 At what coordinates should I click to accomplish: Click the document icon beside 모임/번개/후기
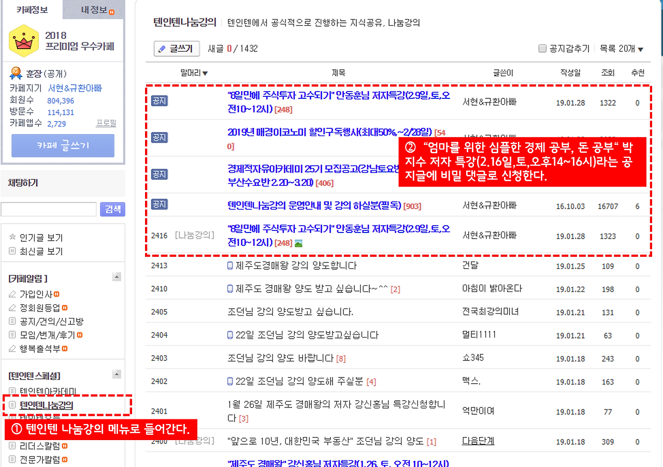[x=12, y=335]
